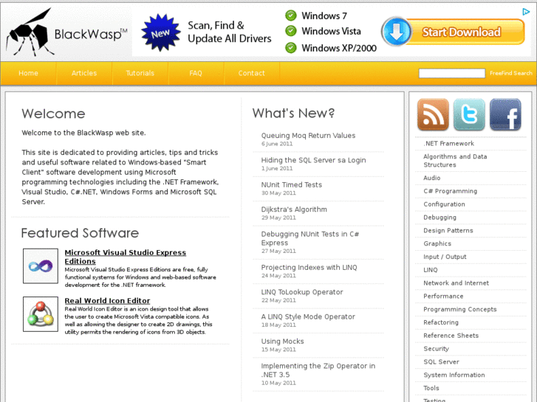537x402 pixels.
Task: Select the LINQ sidebar category
Action: tap(431, 270)
